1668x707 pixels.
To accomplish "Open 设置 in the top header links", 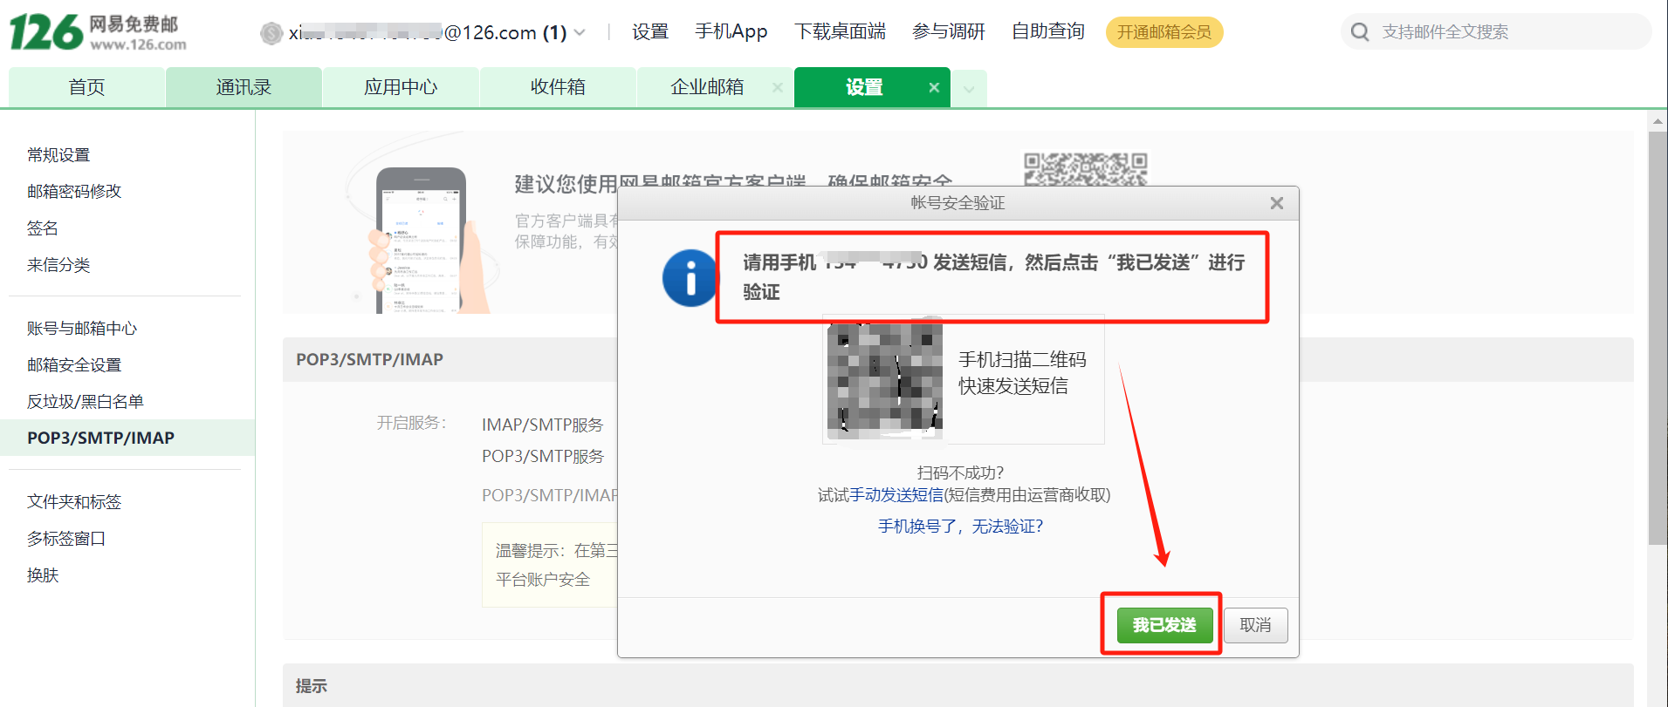I will (x=650, y=32).
